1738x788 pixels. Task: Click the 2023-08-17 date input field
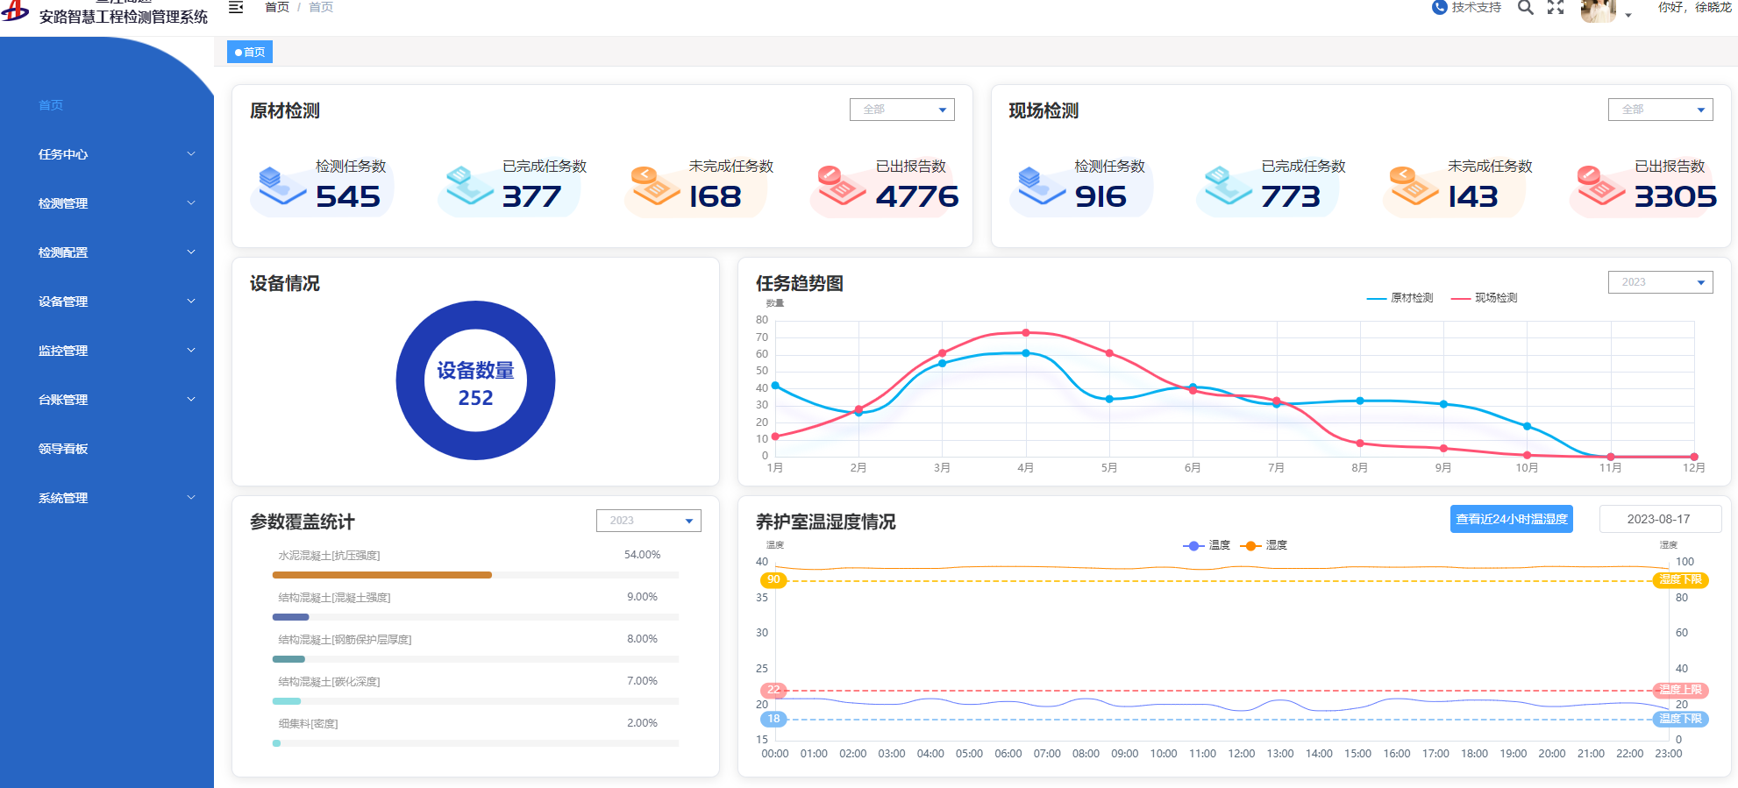point(1659,519)
